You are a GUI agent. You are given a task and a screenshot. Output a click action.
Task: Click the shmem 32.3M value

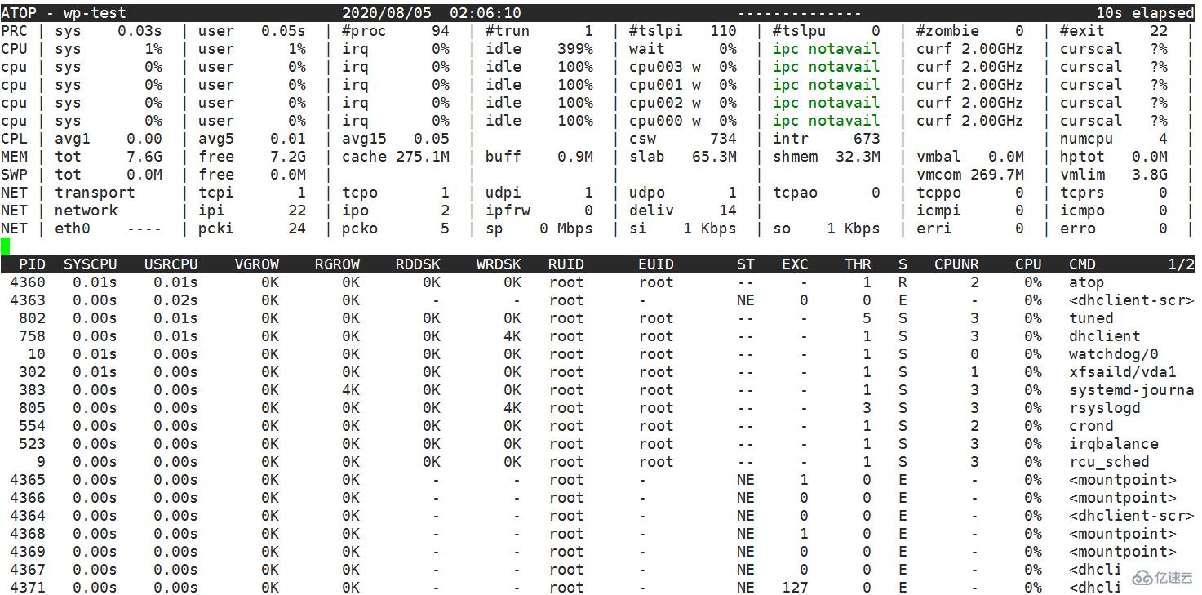(x=858, y=157)
